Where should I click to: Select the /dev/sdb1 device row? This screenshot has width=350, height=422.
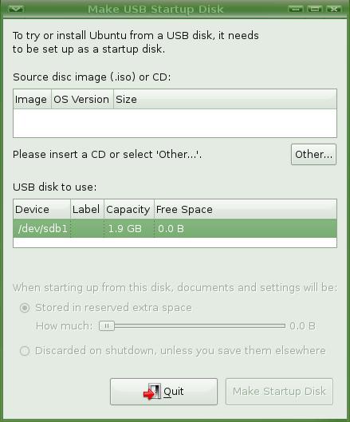click(x=175, y=228)
